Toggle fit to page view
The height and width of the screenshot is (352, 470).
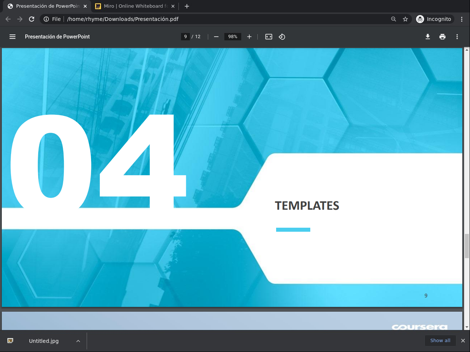tap(269, 37)
